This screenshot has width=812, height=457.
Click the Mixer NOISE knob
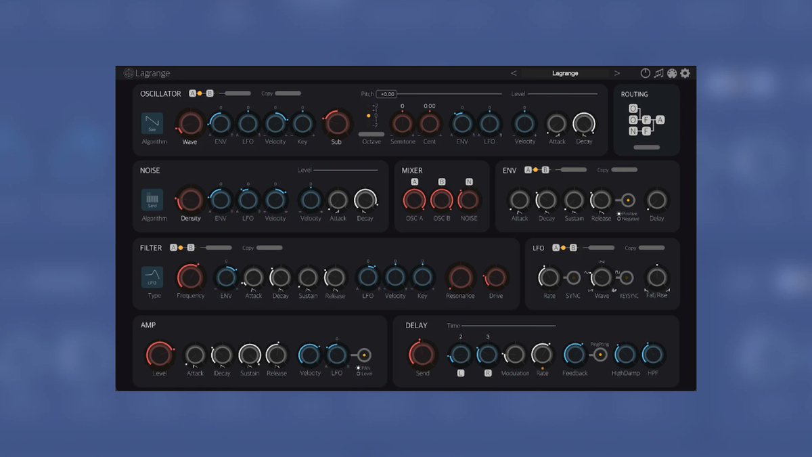[468, 200]
